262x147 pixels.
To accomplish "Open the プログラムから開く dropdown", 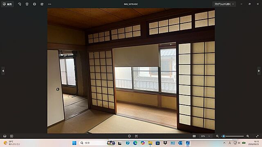I will pos(224,4).
